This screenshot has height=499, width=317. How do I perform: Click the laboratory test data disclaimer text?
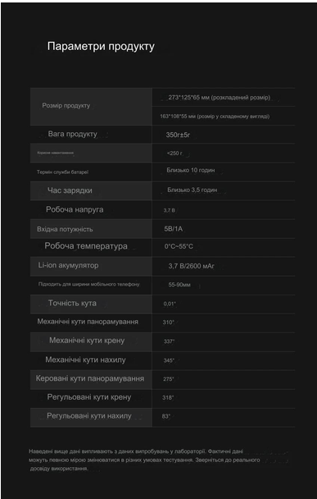144,460
